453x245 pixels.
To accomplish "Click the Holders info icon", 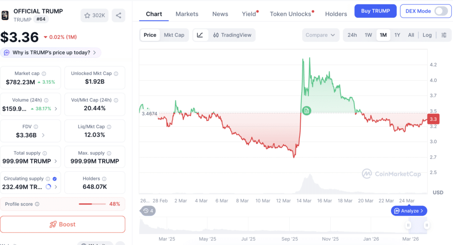I will point(104,179).
